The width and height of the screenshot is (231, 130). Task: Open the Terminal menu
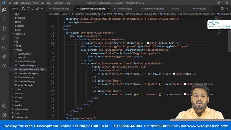58,3
